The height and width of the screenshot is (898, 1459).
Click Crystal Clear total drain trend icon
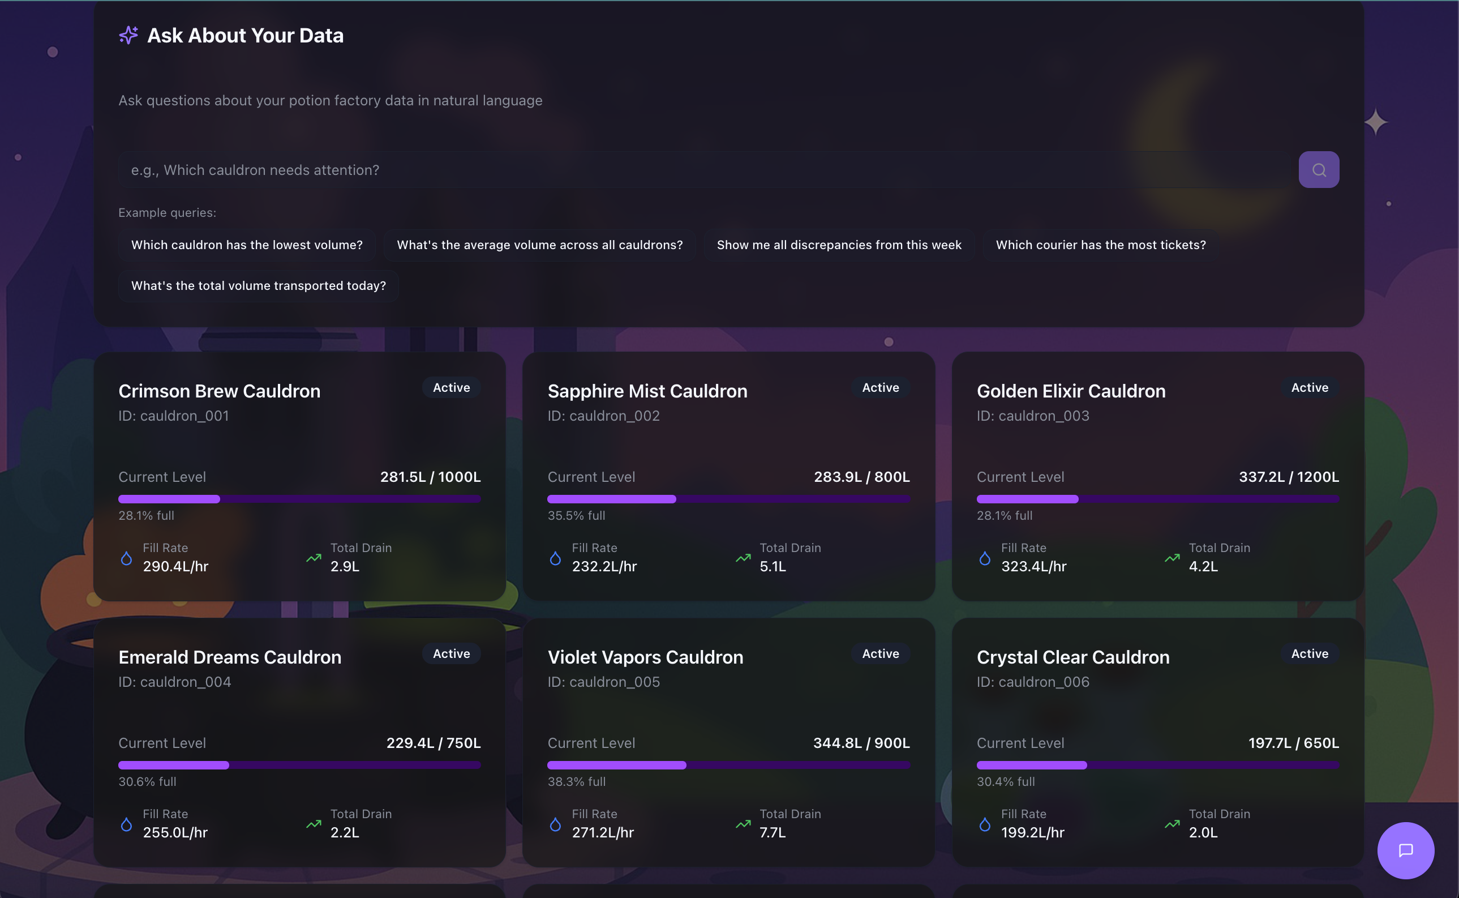(1172, 824)
